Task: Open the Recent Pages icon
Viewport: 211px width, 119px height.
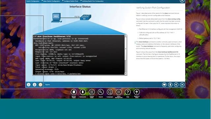Action: click(74, 92)
